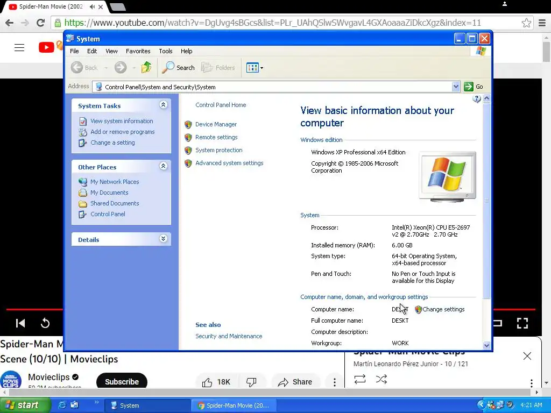Screen dimensions: 551x413
Task: Click the Chrome back arrow
Action: (10, 23)
